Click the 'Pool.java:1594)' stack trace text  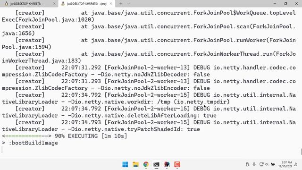(26, 47)
